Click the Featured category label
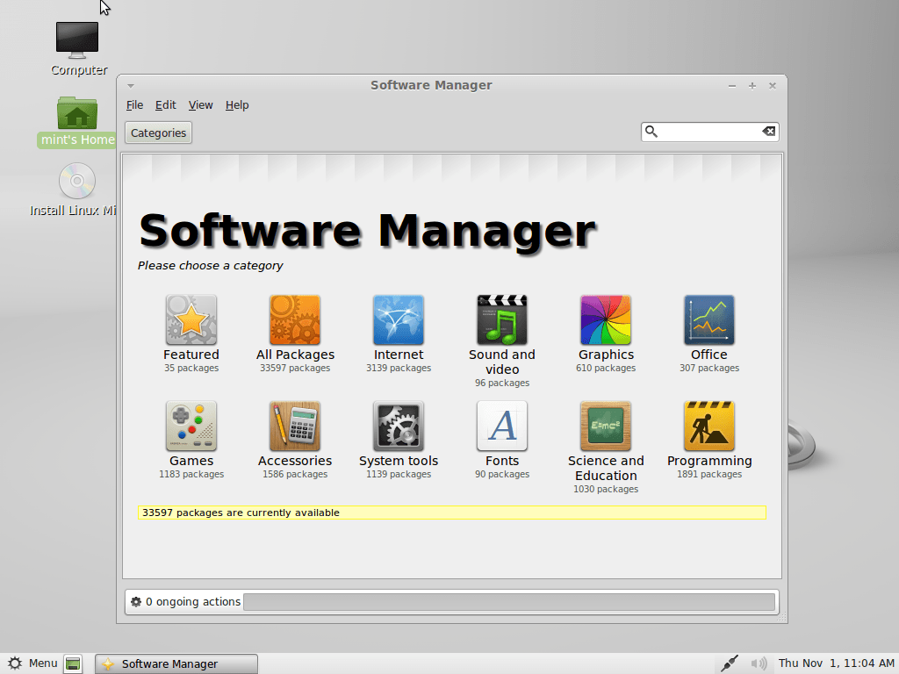This screenshot has height=674, width=899. tap(191, 355)
